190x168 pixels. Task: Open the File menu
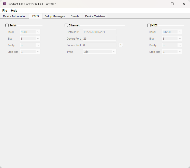pos(5,11)
